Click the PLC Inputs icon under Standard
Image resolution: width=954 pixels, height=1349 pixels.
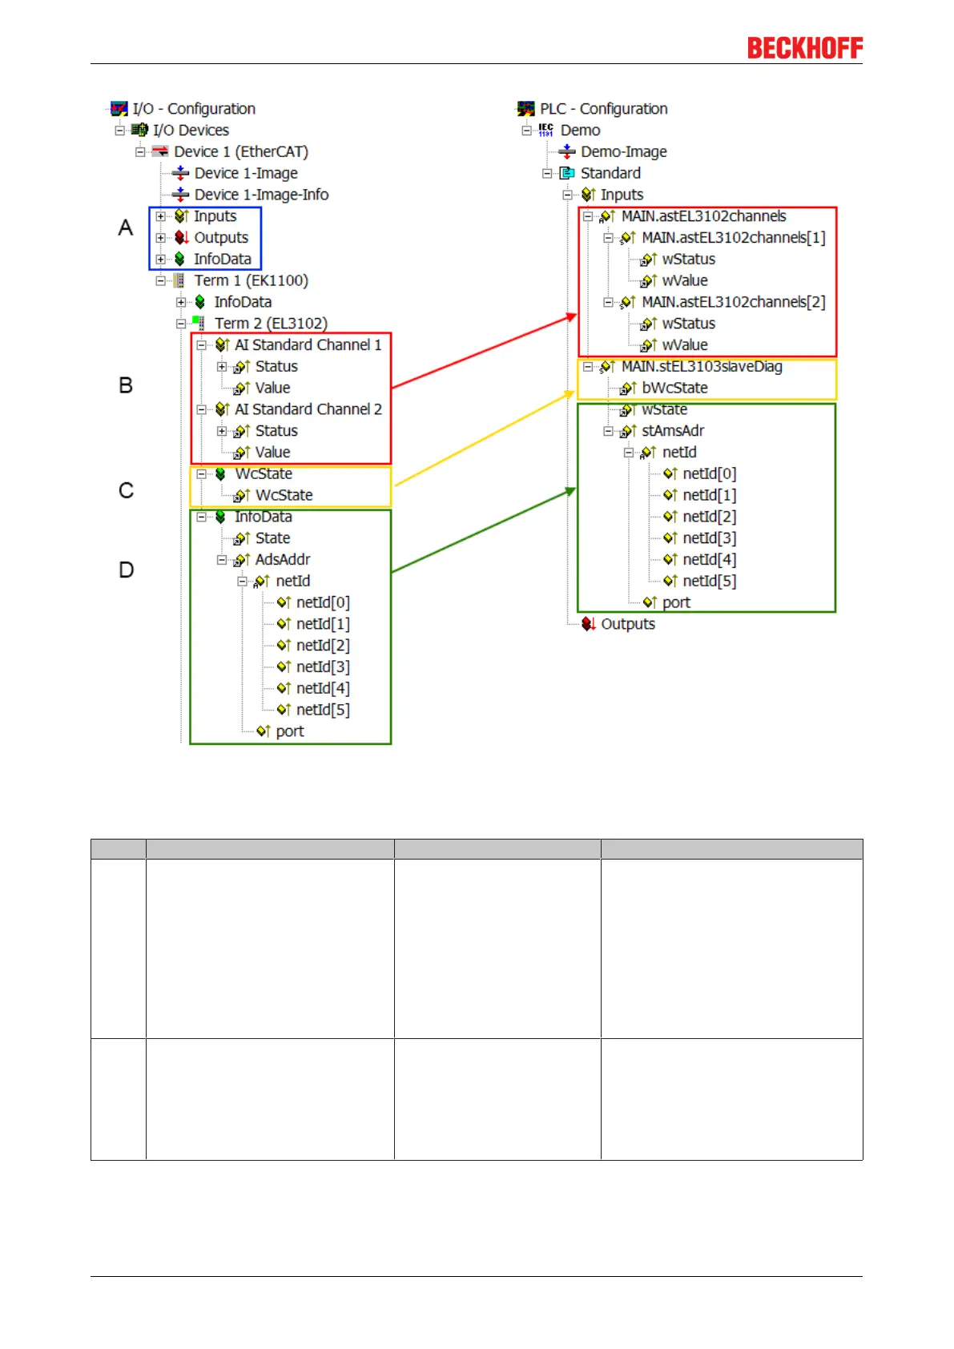point(589,195)
